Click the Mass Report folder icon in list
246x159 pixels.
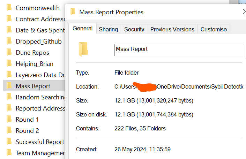pyautogui.click(x=9, y=86)
